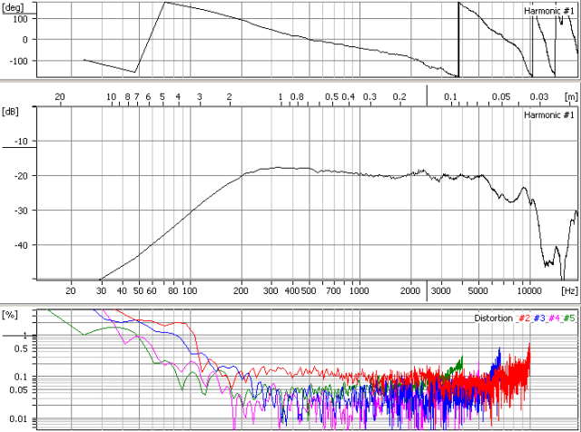The width and height of the screenshot is (581, 432).
Task: Click the Distortion legend title text
Action: [494, 319]
